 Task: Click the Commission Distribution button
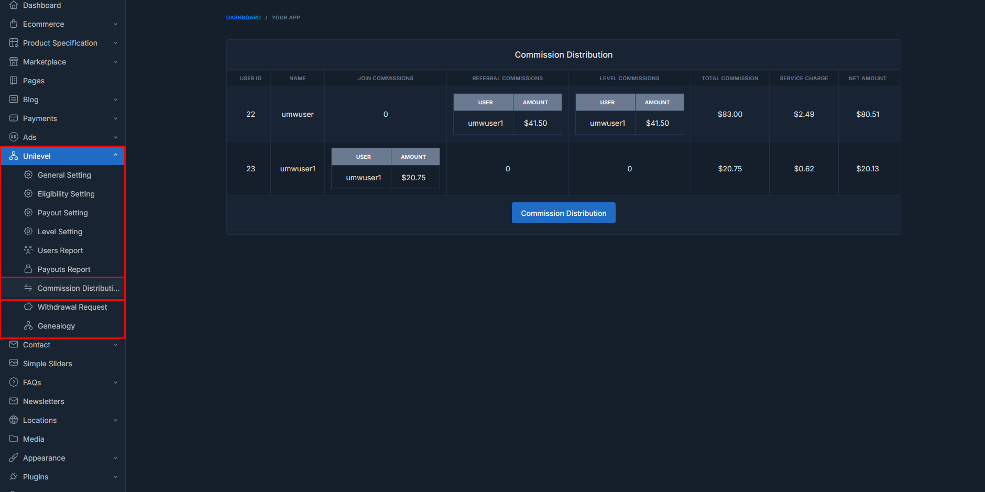(563, 213)
